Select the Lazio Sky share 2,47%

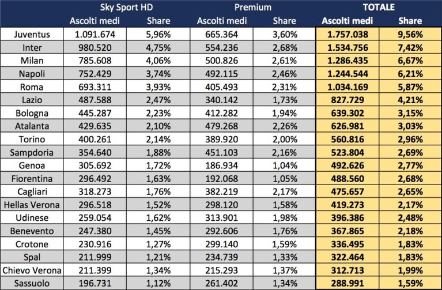pos(158,100)
